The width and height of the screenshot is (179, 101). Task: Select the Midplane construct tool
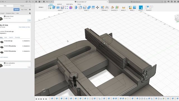click(117, 8)
